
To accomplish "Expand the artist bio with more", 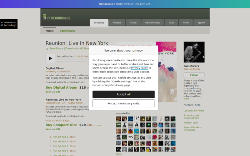I will pyautogui.click(x=186, y=99).
